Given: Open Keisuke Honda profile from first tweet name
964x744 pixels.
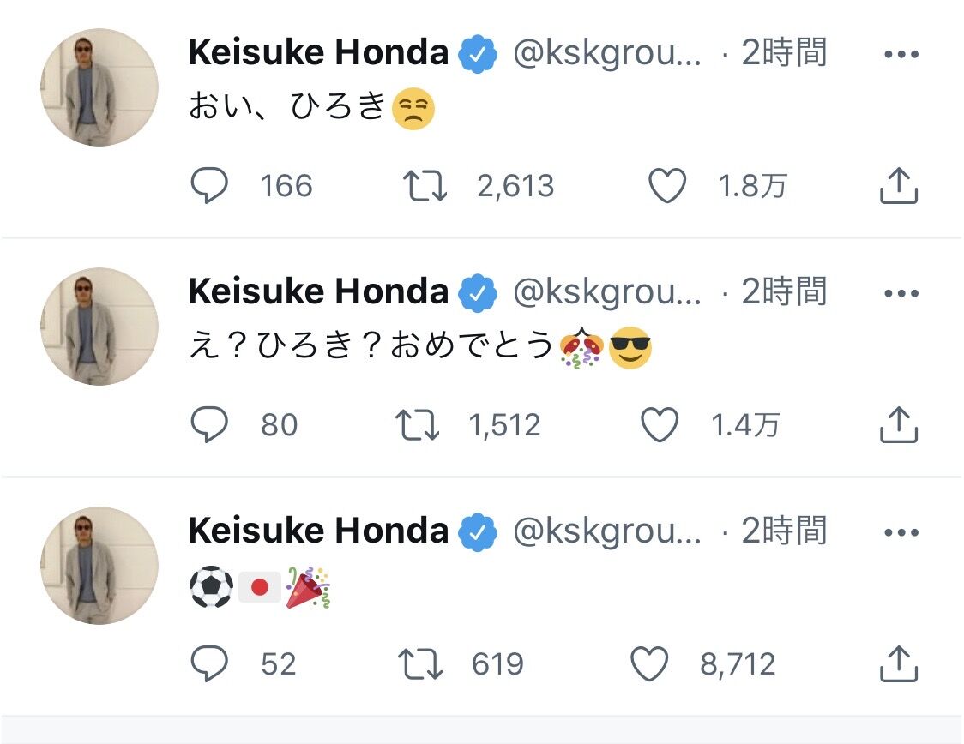Looking at the screenshot, I should pos(318,51).
